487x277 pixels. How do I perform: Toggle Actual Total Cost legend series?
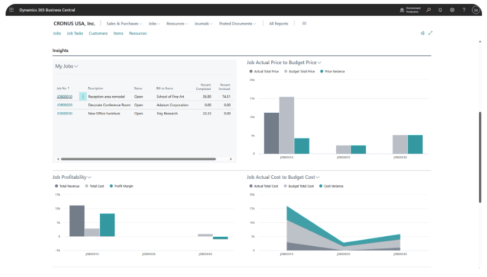tap(264, 186)
